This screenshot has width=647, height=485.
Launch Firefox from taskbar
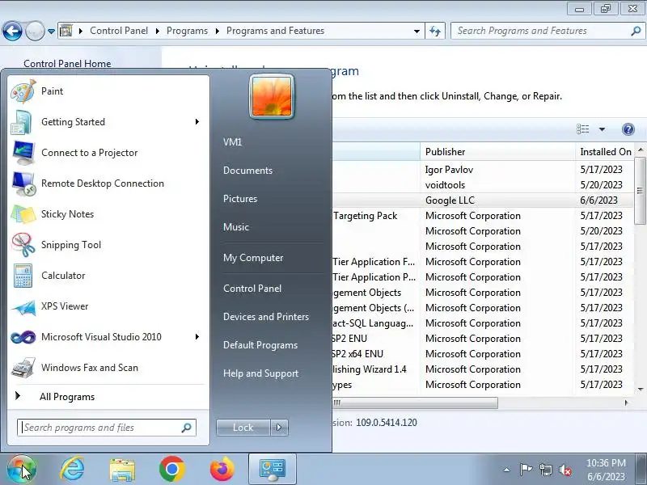(x=222, y=469)
